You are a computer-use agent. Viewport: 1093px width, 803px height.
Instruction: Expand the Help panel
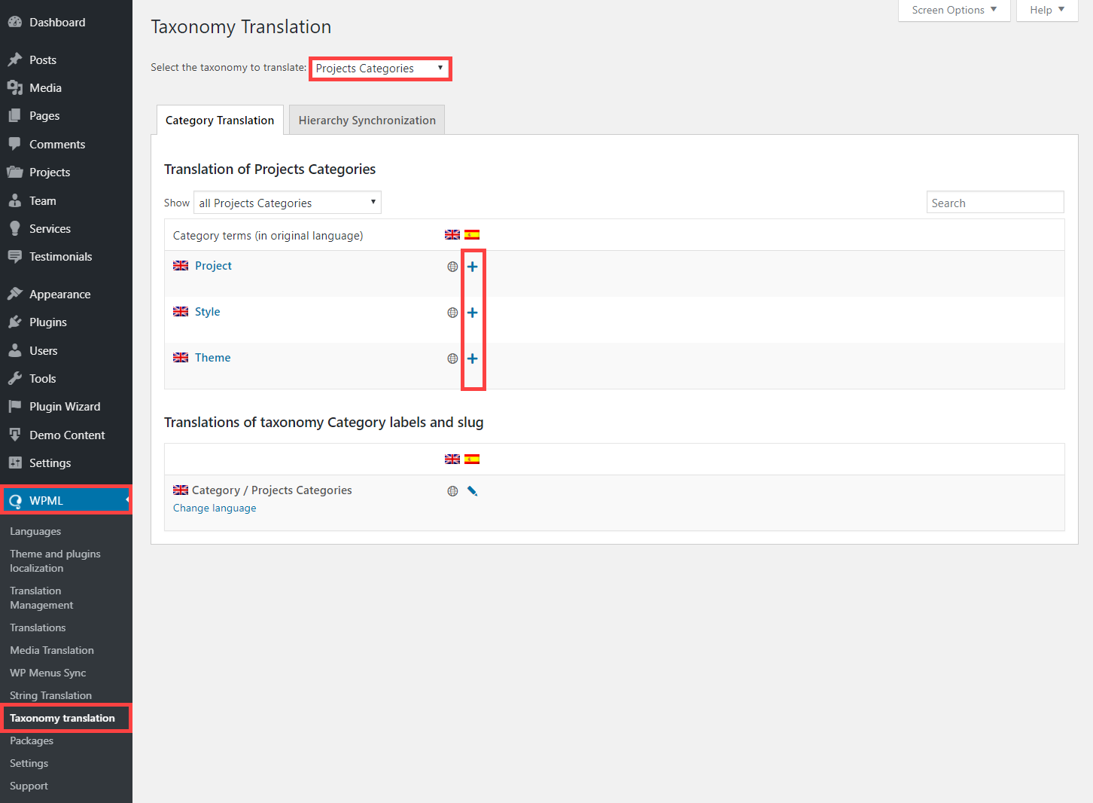pyautogui.click(x=1047, y=11)
